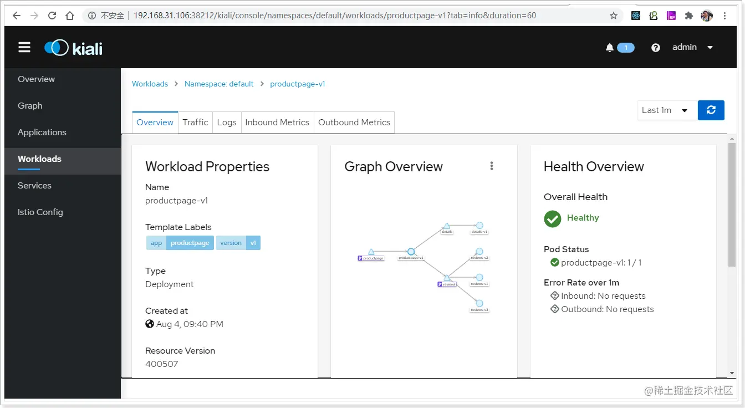Bookmark the page with star icon
745x408 pixels.
[x=614, y=16]
